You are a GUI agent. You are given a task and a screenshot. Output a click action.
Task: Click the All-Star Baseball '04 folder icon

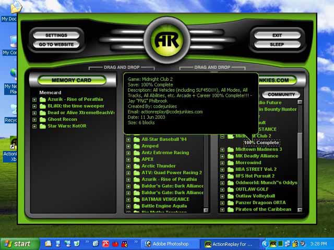[x=137, y=140]
